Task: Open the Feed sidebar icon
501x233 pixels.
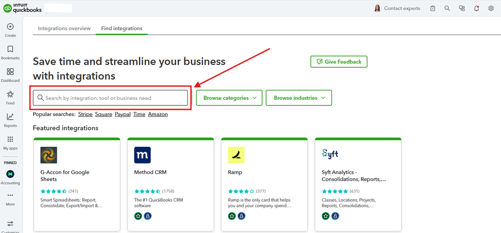Action: pos(10,94)
